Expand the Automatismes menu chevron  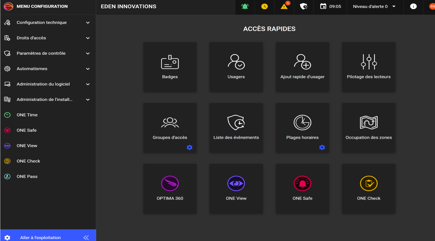click(88, 69)
